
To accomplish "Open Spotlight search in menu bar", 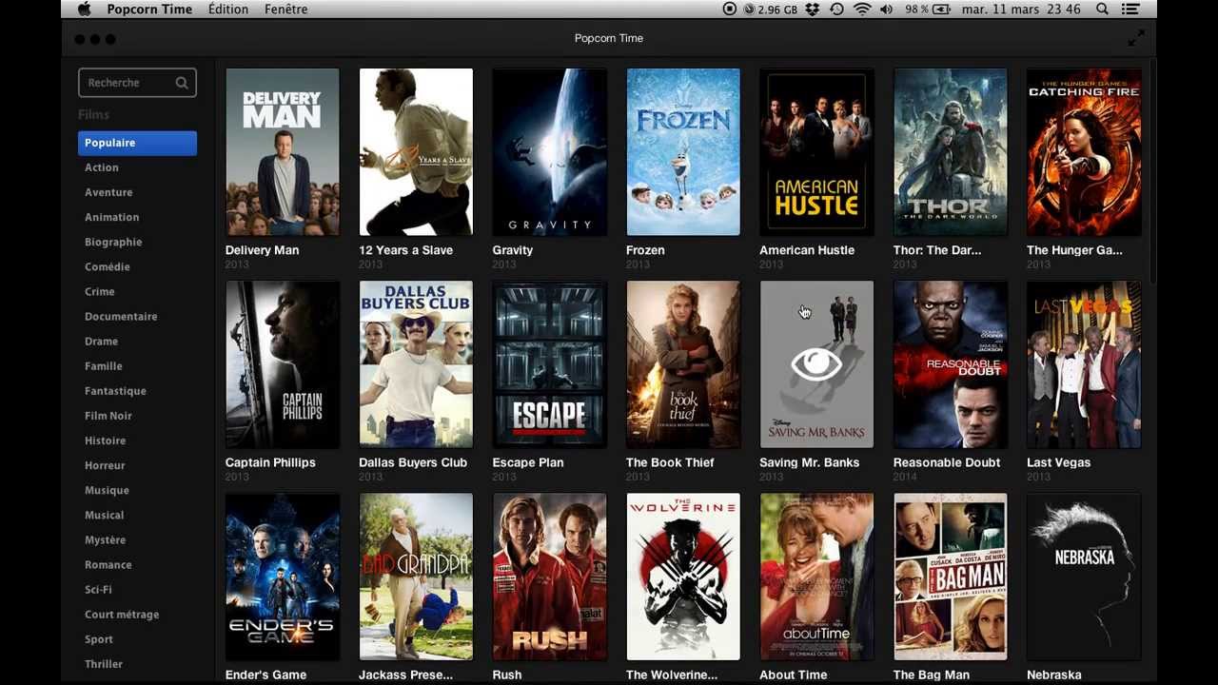I will click(1102, 10).
